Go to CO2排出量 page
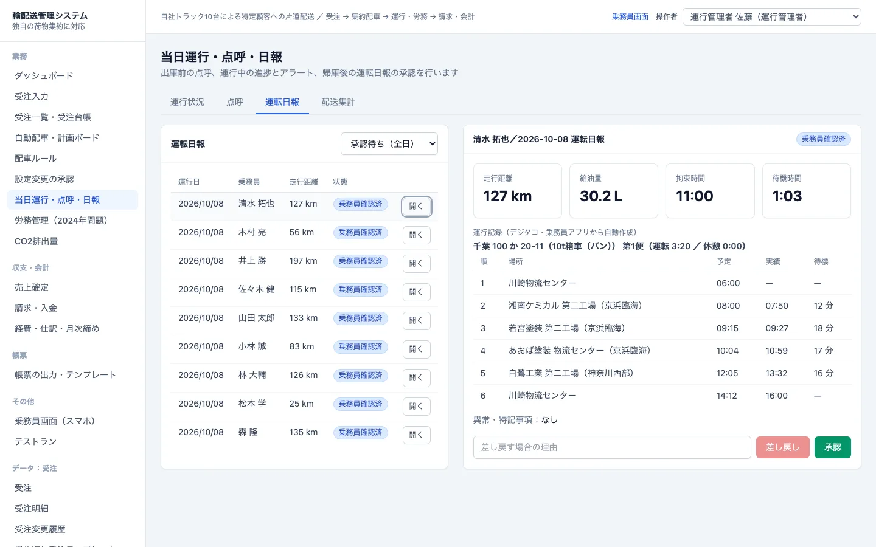 click(73, 241)
